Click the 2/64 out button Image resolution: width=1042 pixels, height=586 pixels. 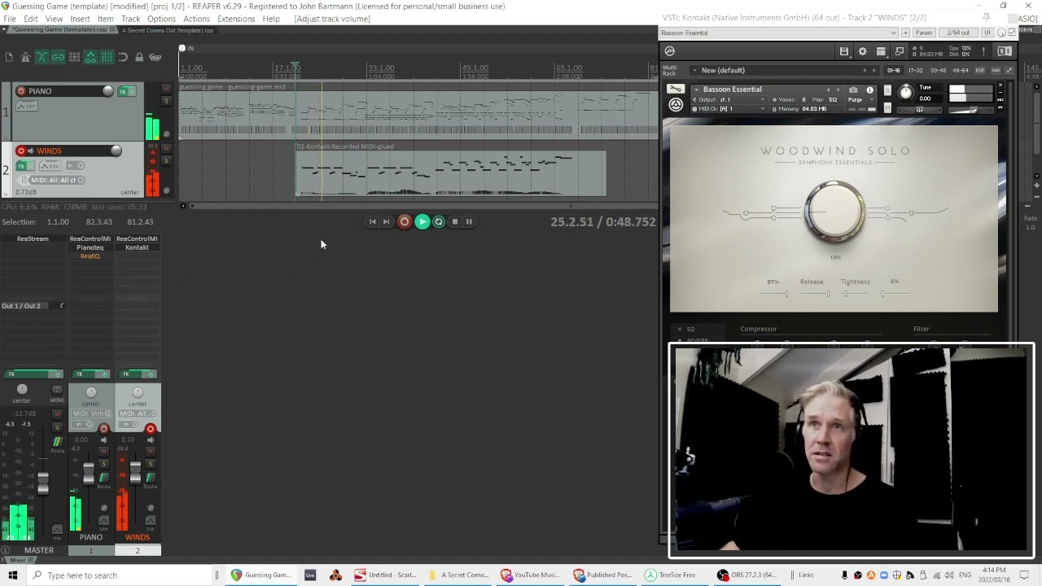(x=958, y=33)
